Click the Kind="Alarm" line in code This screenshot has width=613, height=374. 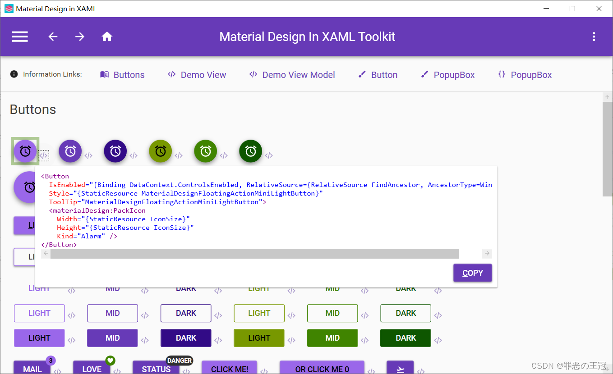(87, 236)
